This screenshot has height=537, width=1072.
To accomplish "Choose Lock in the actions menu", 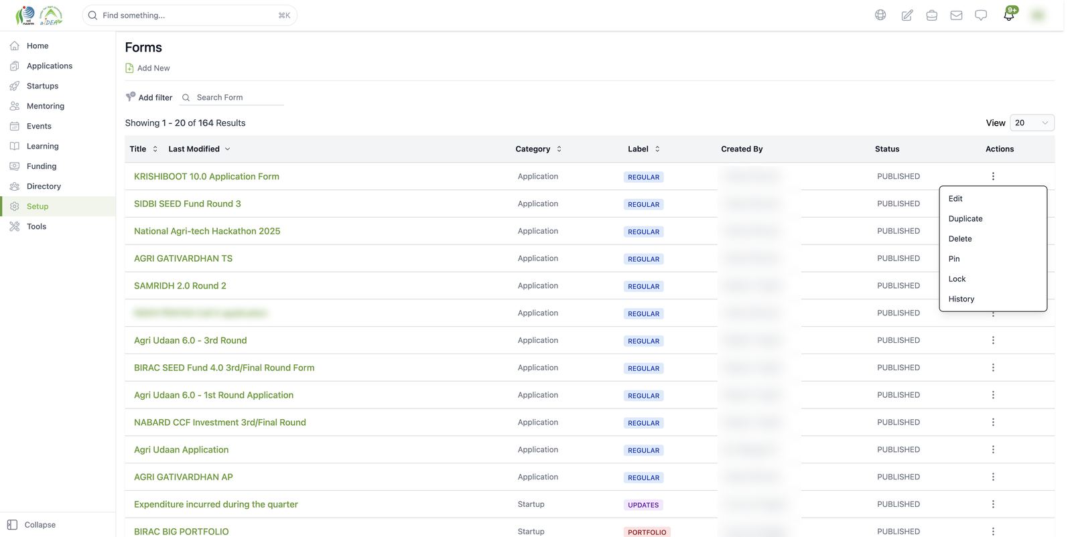I will tap(957, 279).
